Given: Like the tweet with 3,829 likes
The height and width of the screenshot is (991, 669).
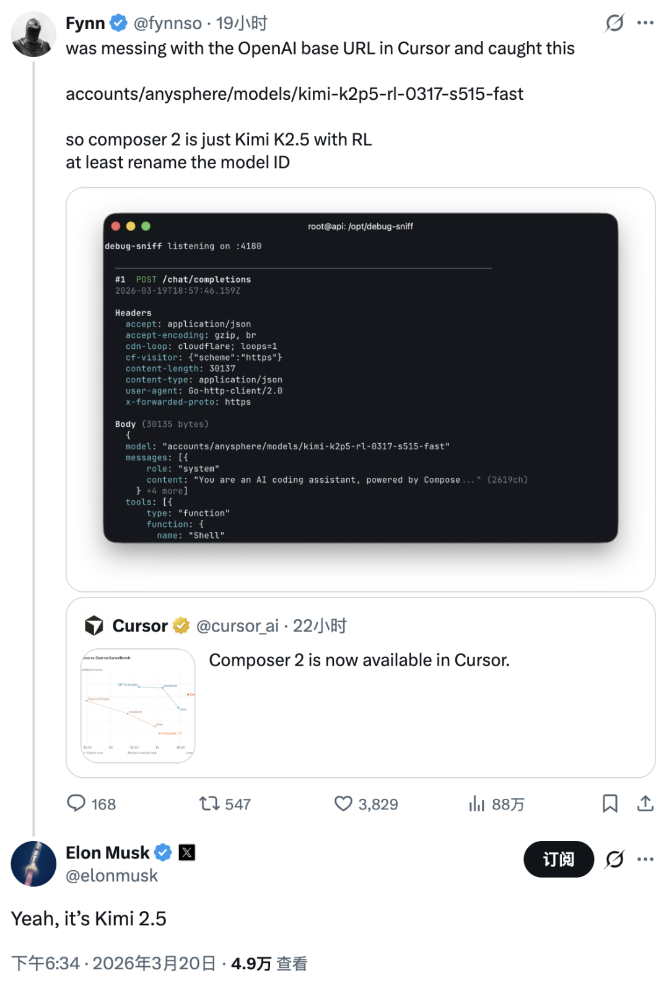Looking at the screenshot, I should [x=343, y=803].
